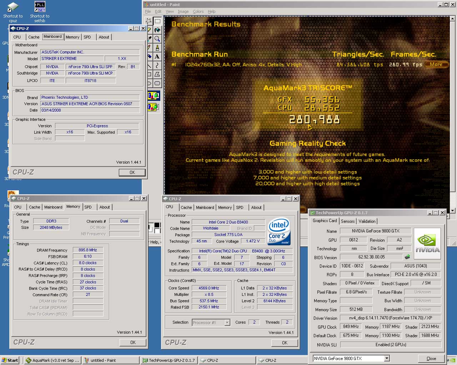The image size is (457, 365).
Task: Select the Rounded Rectangle tool in Paint
Action: pos(157,83)
